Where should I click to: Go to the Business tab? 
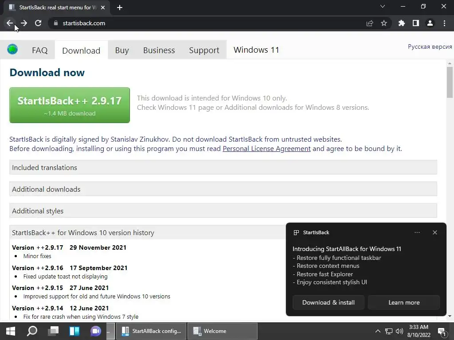point(159,50)
